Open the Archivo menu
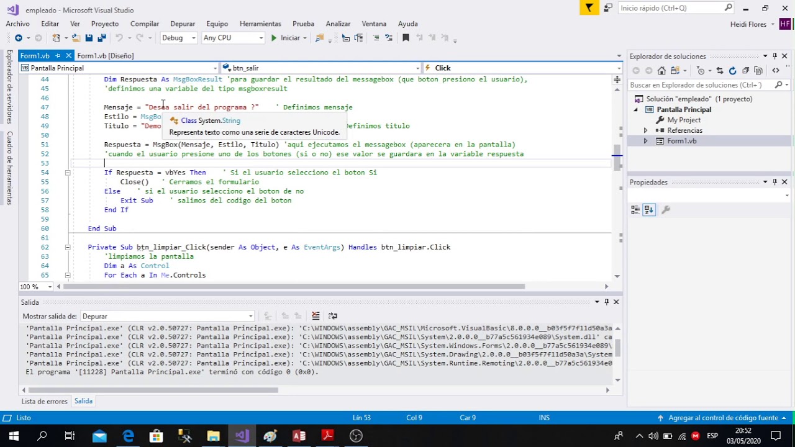Image resolution: width=795 pixels, height=447 pixels. point(18,24)
